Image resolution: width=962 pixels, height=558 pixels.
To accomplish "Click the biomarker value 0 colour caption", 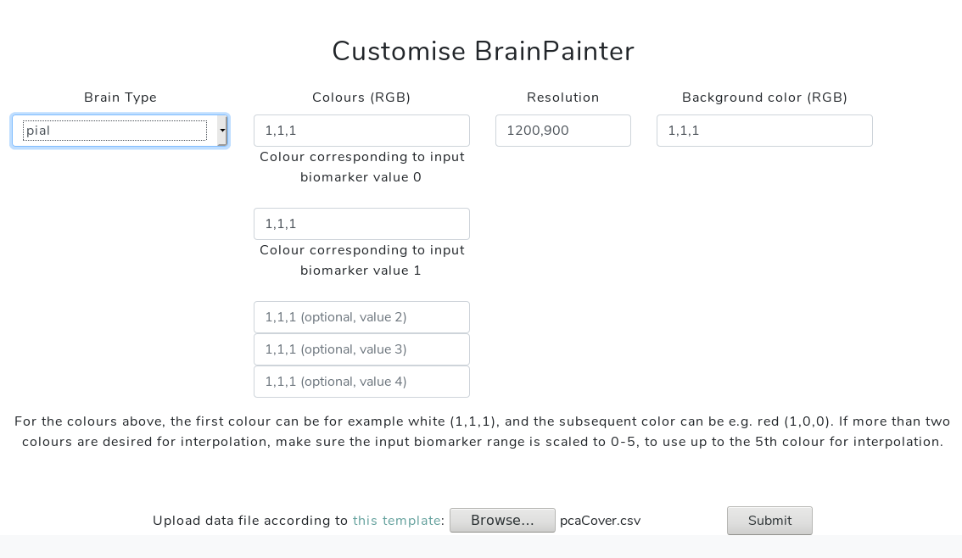I will (361, 167).
